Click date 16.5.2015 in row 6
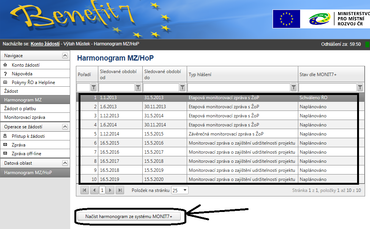 pyautogui.click(x=110, y=143)
